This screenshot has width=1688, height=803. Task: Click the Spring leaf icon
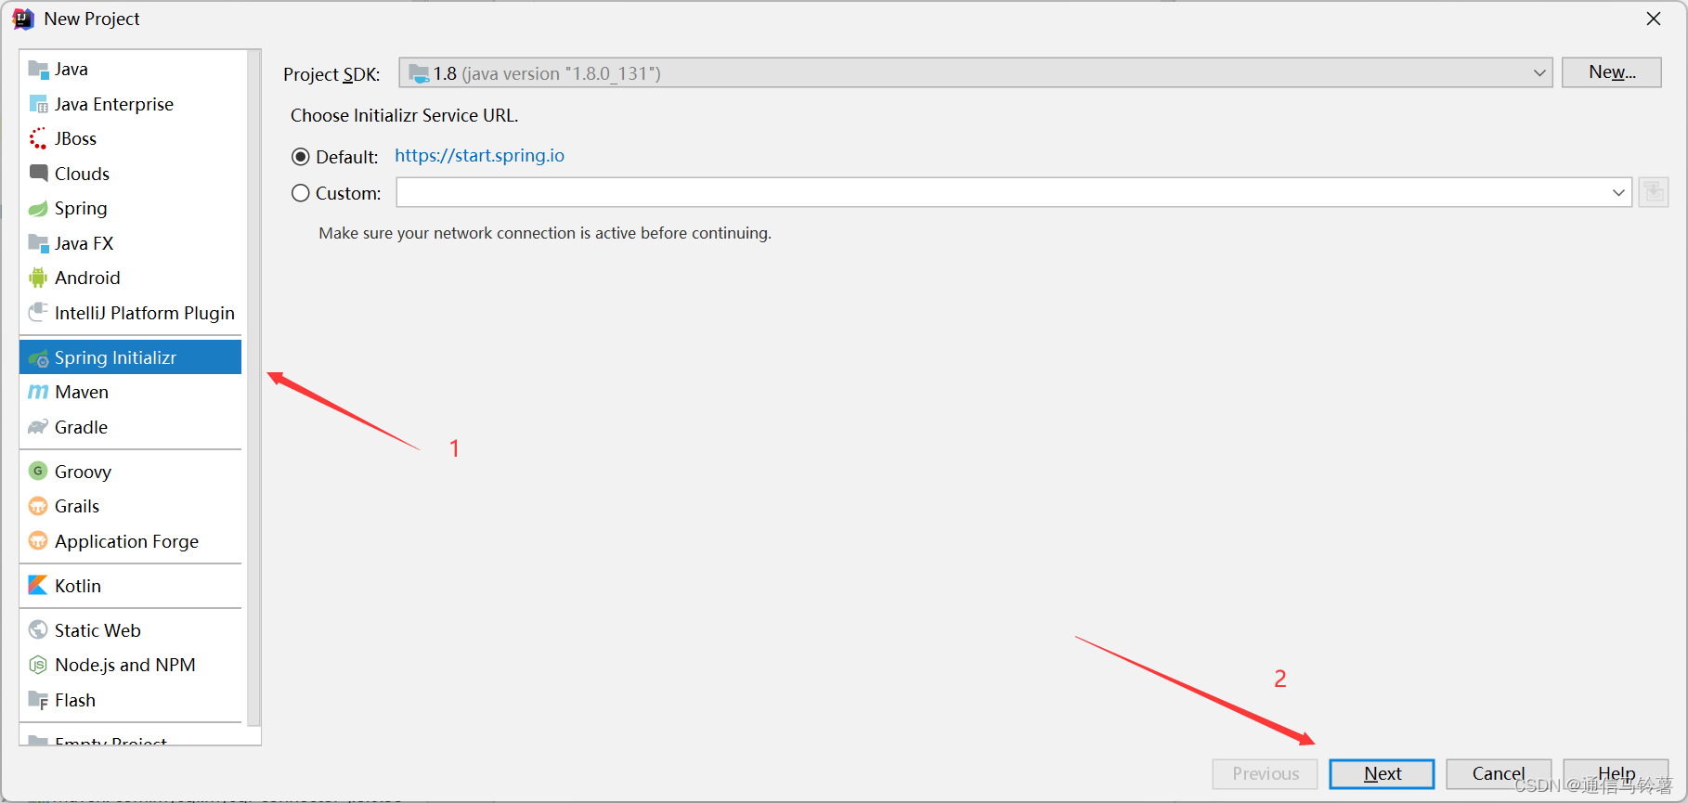coord(38,208)
